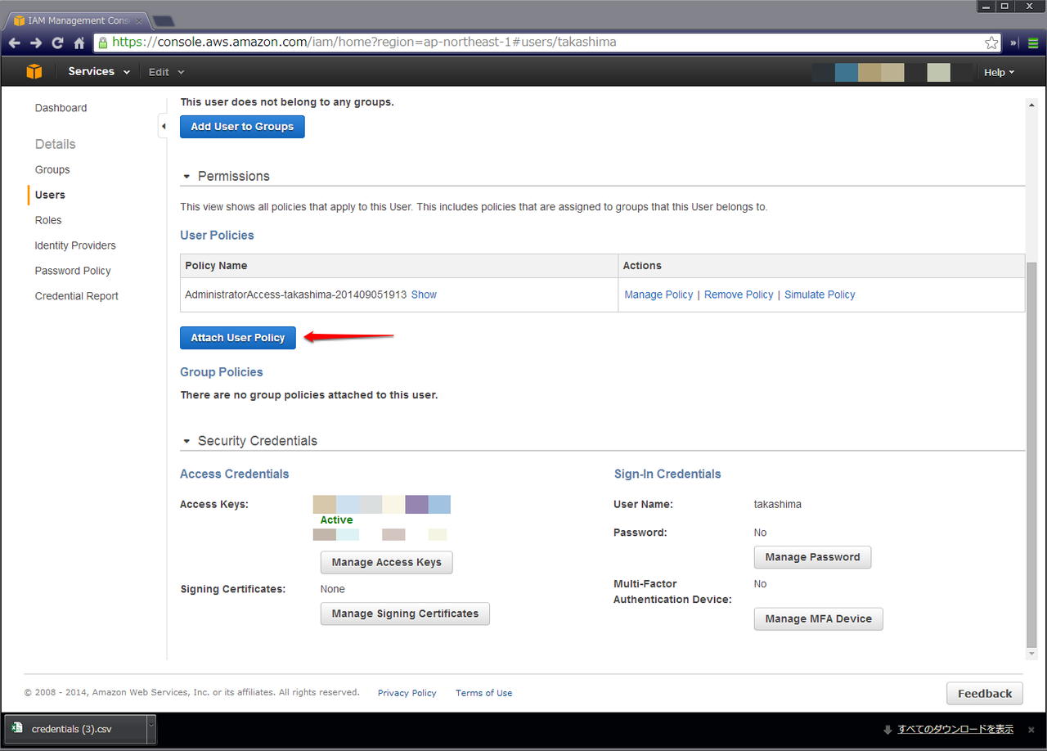1047x751 pixels.
Task: Click the browser forward arrow
Action: pyautogui.click(x=35, y=43)
